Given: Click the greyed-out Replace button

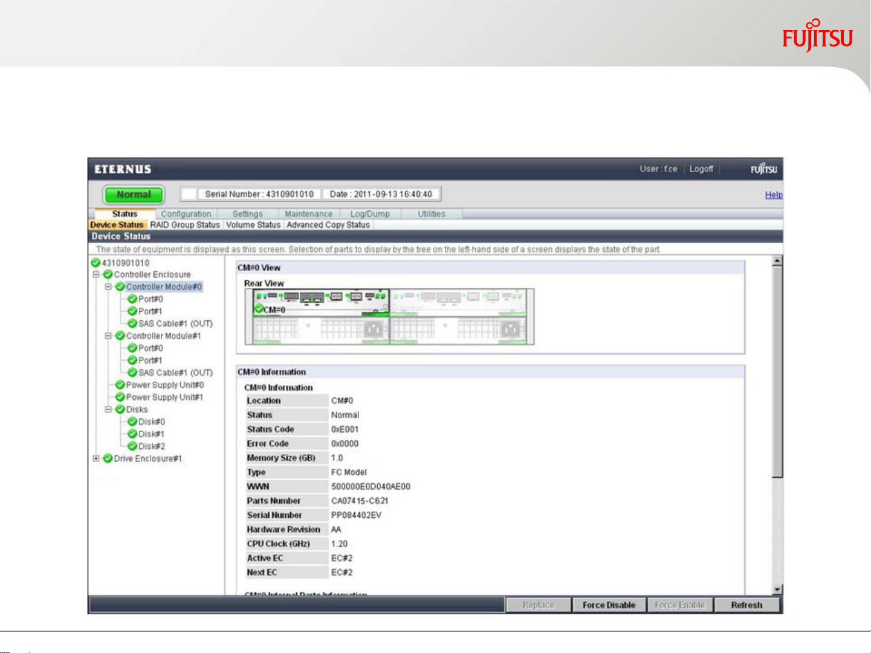Looking at the screenshot, I should [539, 605].
